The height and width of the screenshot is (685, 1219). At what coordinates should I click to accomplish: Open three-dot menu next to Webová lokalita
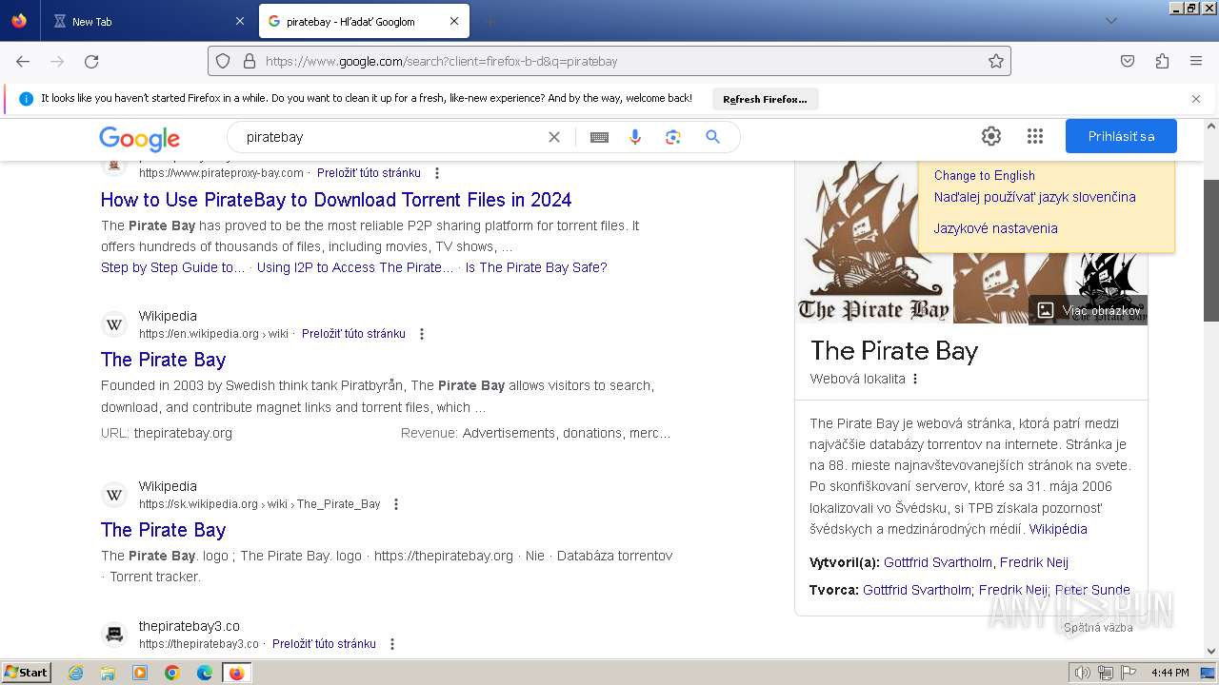click(915, 379)
